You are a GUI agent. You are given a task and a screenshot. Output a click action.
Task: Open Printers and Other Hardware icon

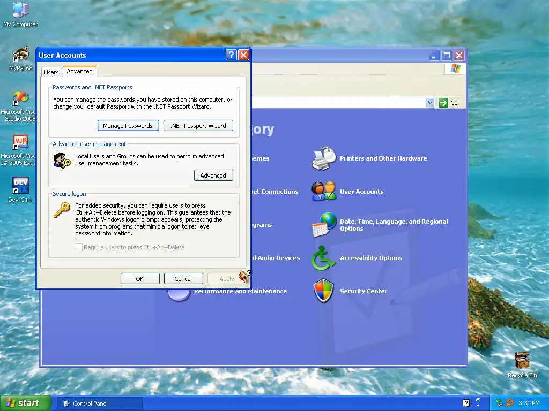323,158
